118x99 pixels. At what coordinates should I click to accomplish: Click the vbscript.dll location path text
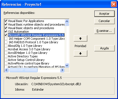coord(56,84)
